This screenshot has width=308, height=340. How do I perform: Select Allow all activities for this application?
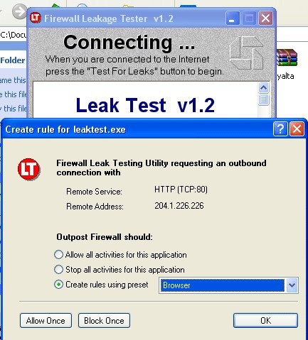pos(58,255)
